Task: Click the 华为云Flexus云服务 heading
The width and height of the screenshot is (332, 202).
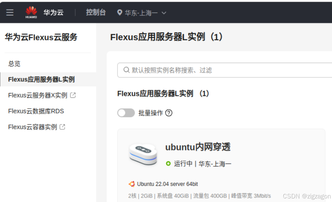Action: [41, 37]
